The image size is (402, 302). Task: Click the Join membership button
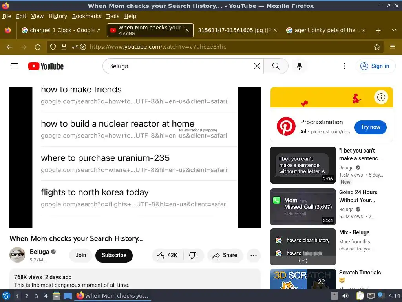coord(80,255)
